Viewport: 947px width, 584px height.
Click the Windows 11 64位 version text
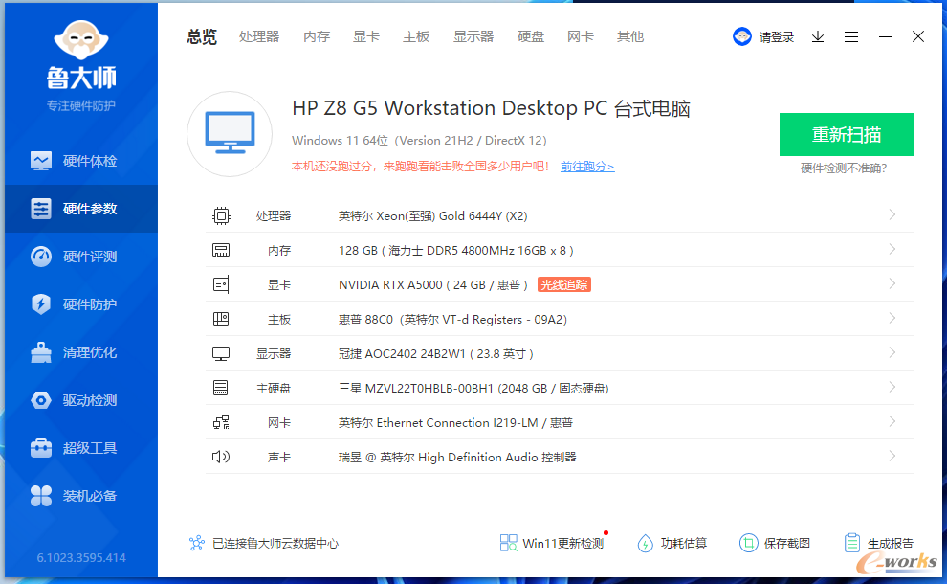419,141
